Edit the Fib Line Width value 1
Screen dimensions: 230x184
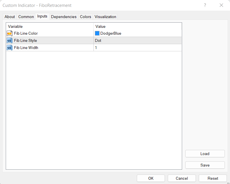pyautogui.click(x=138, y=48)
